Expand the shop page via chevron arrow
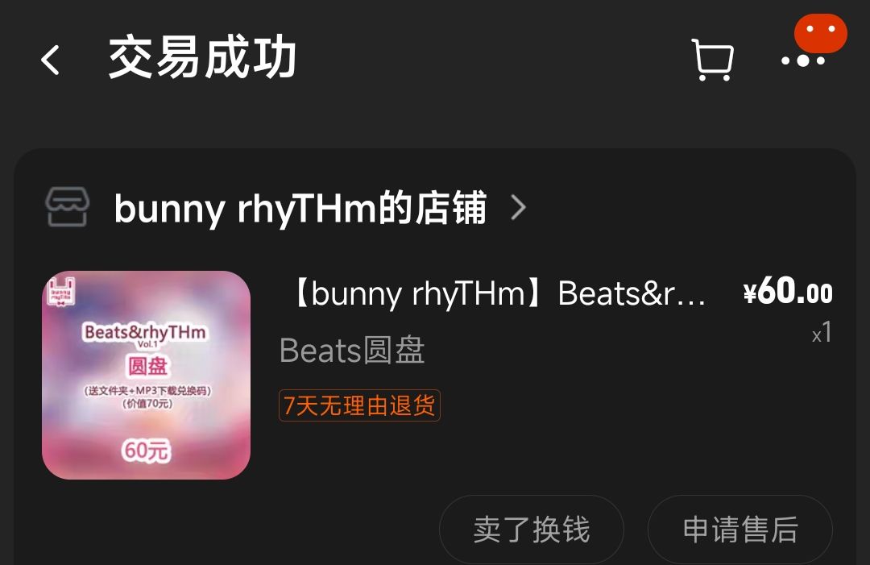The image size is (870, 565). pyautogui.click(x=518, y=208)
